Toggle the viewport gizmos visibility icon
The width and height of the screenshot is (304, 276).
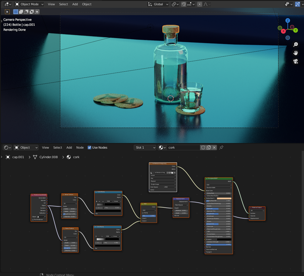click(297, 4)
